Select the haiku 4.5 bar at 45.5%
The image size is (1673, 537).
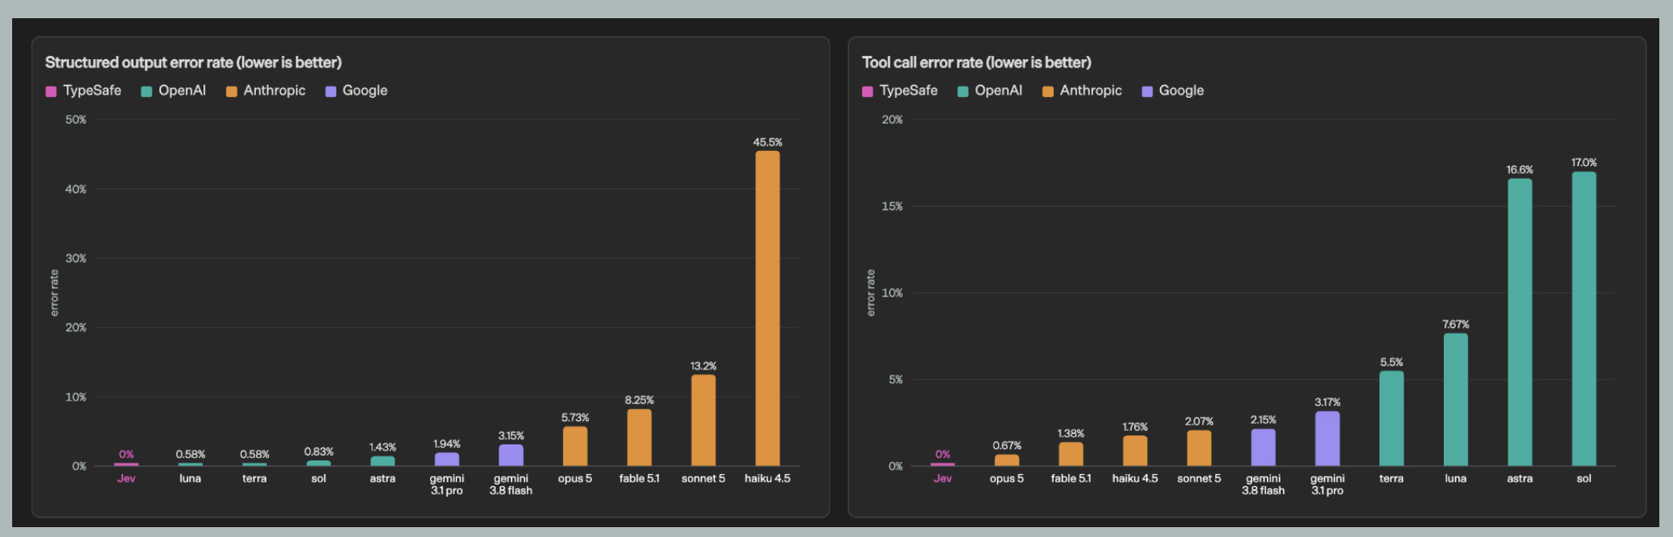click(x=767, y=308)
